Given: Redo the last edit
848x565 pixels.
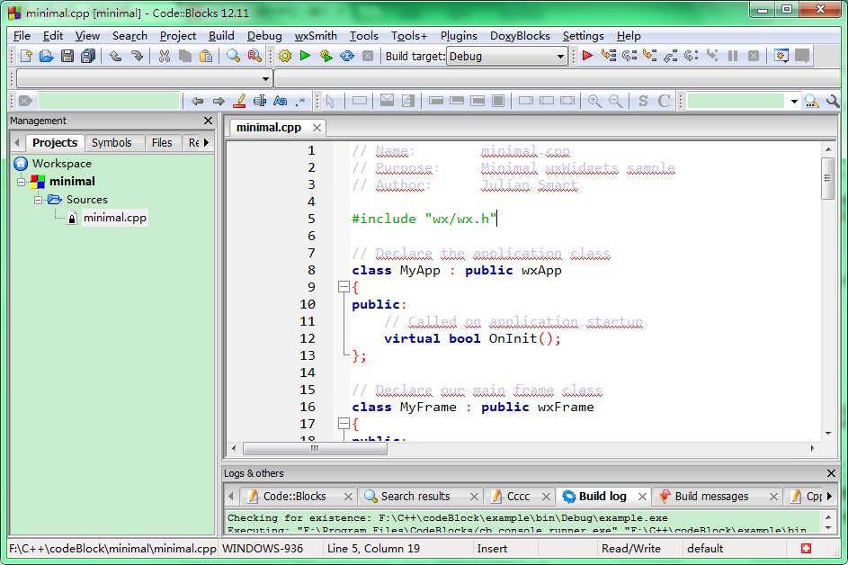Looking at the screenshot, I should point(137,56).
